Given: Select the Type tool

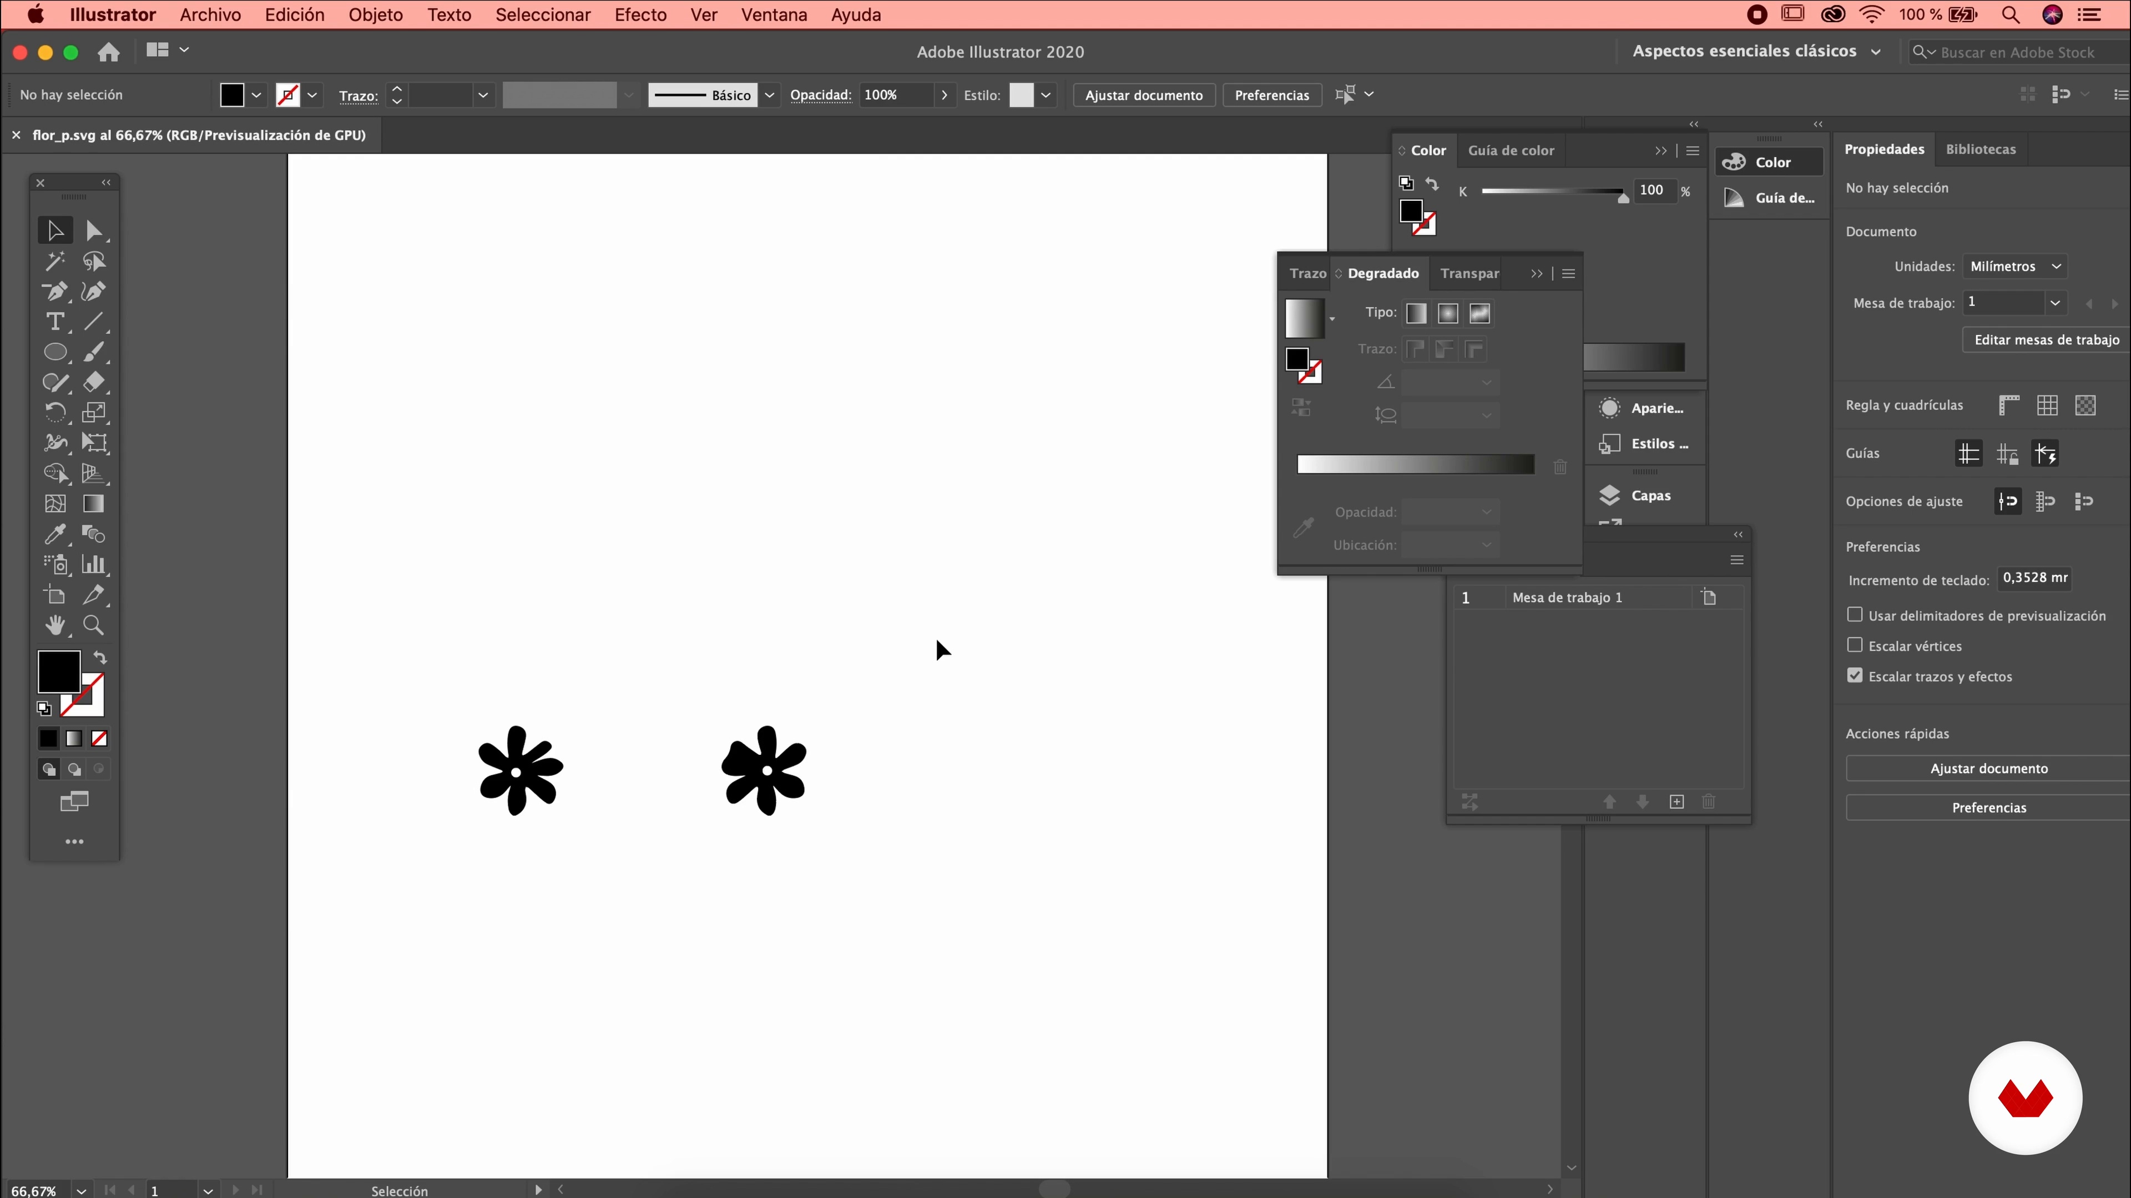Looking at the screenshot, I should pos(54,322).
